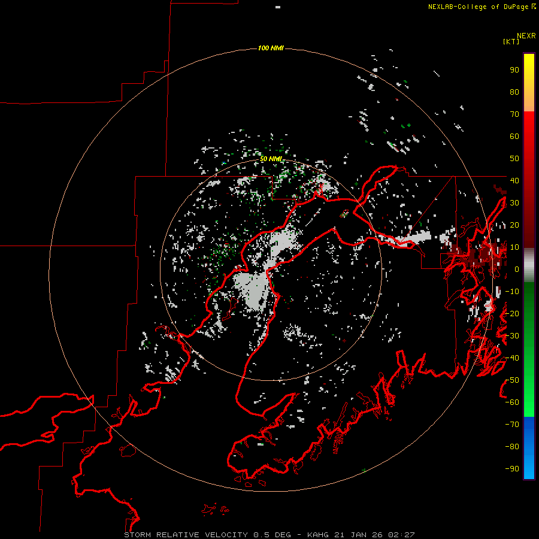
Task: Click the 50 NMI range ring label
Action: click(271, 159)
